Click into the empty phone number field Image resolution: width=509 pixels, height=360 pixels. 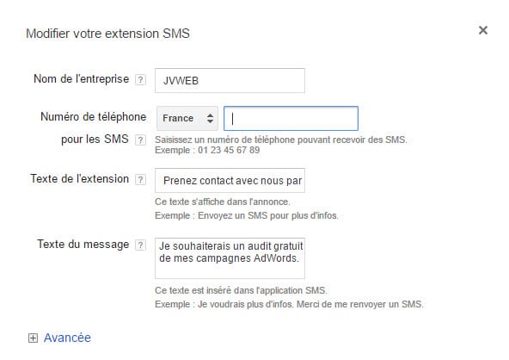click(291, 118)
